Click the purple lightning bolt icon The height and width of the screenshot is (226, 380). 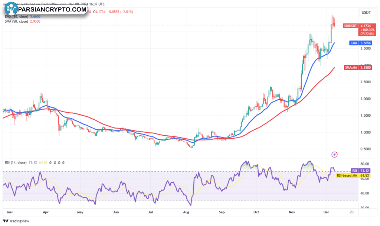click(x=334, y=154)
